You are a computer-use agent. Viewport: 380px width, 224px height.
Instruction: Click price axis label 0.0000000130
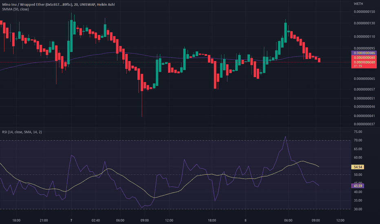click(364, 23)
